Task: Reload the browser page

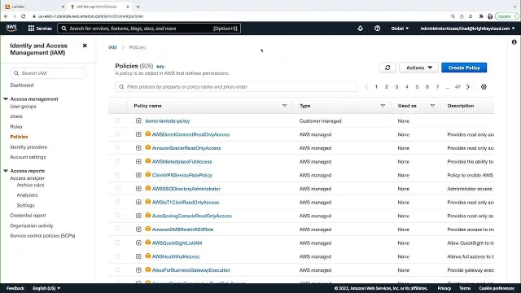Action: tap(24, 16)
